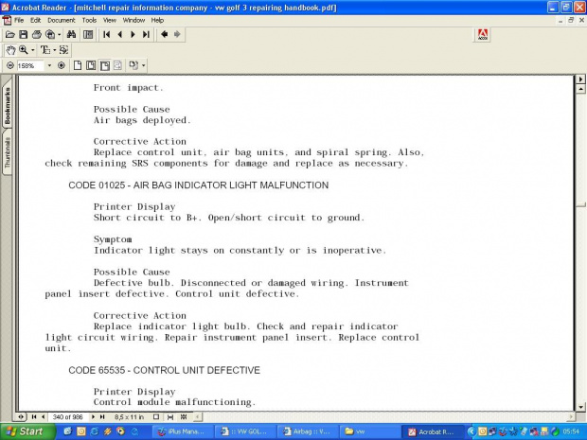Viewport: 587px width, 440px height.
Task: Open email/web services toolbar icon
Action: pos(50,35)
